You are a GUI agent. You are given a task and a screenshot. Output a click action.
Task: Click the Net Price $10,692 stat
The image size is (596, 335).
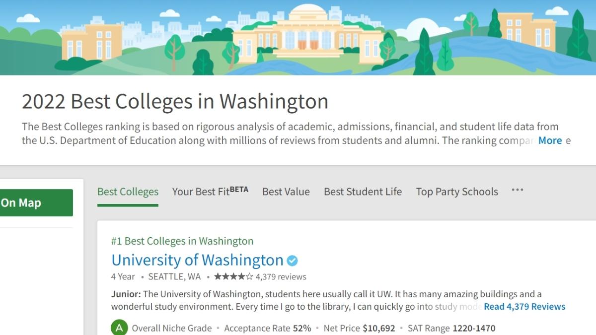pos(359,328)
